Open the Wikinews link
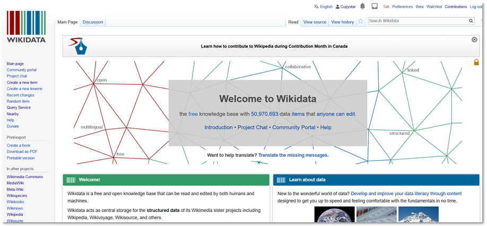Image resolution: width=487 pixels, height=227 pixels. [15, 208]
